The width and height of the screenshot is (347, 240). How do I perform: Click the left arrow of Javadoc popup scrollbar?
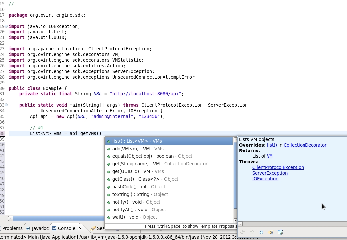[240, 224]
